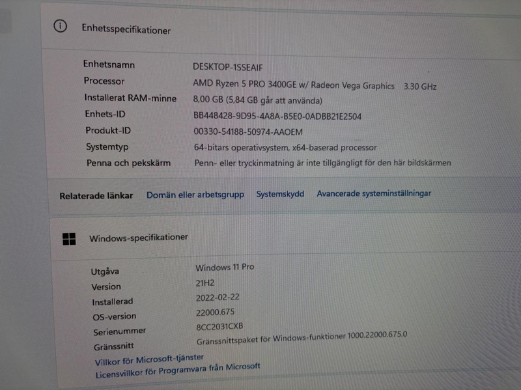Click the Version label
Viewport: 521px width, 390px height.
(x=106, y=286)
